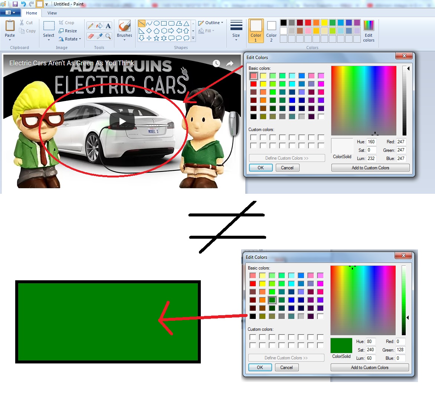Open the Resize option

pyautogui.click(x=68, y=31)
